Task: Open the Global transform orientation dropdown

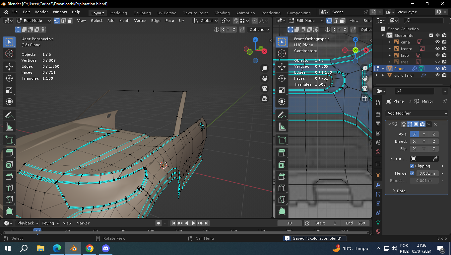Action: (x=206, y=21)
